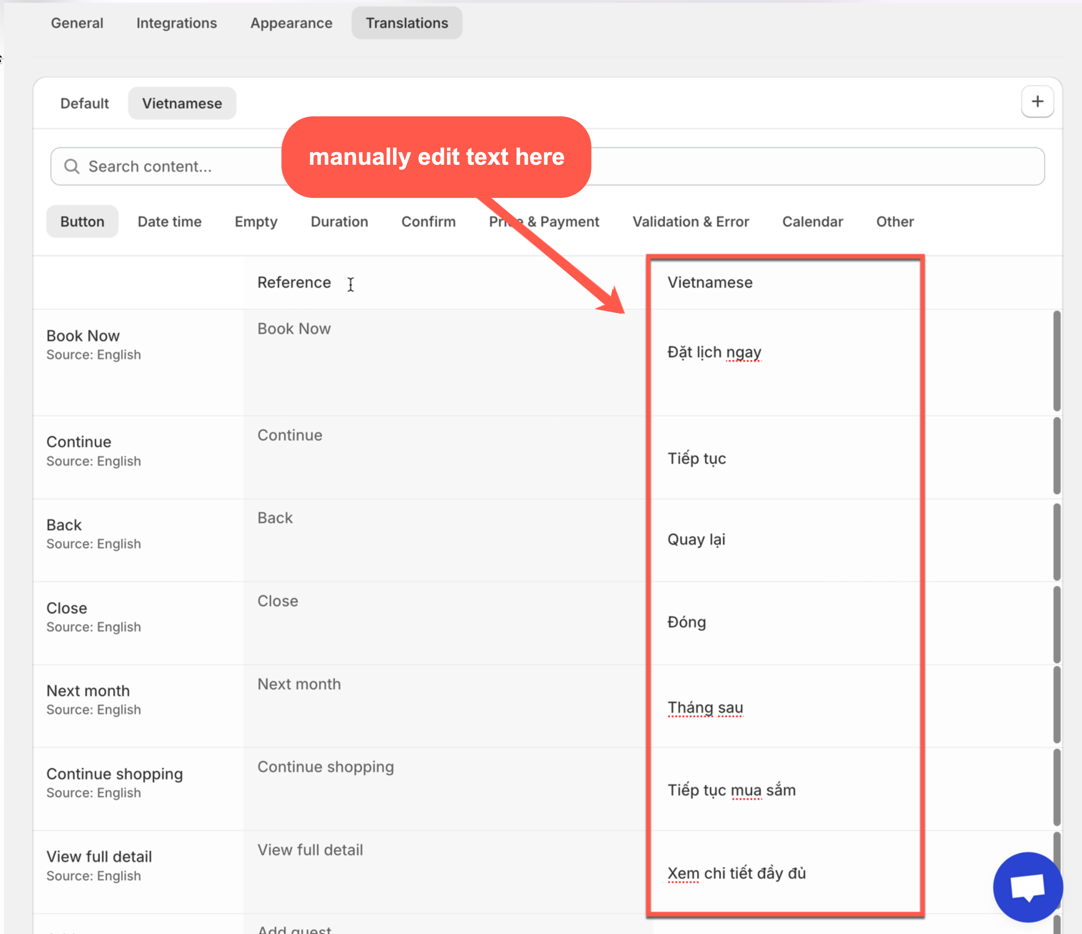Image resolution: width=1082 pixels, height=934 pixels.
Task: Select the Other category
Action: click(894, 222)
